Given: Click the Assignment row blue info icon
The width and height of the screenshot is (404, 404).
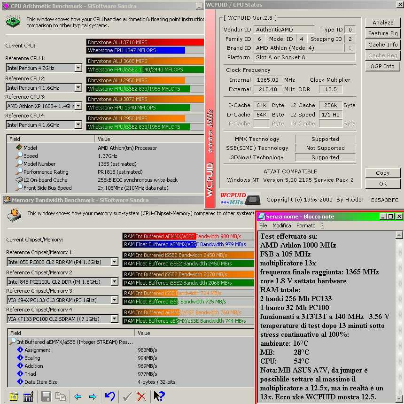Looking at the screenshot, I should 20,350.
